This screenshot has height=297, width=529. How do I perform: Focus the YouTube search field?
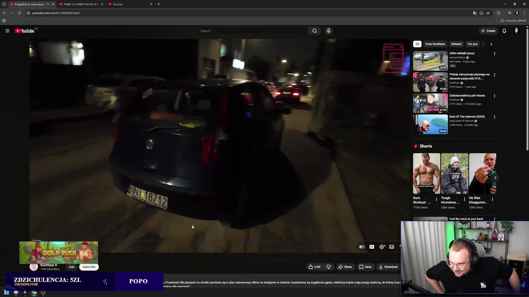[x=253, y=31]
